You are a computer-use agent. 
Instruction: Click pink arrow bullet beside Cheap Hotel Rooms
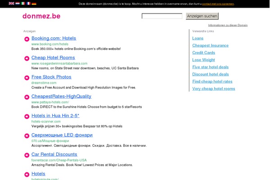click(x=27, y=58)
